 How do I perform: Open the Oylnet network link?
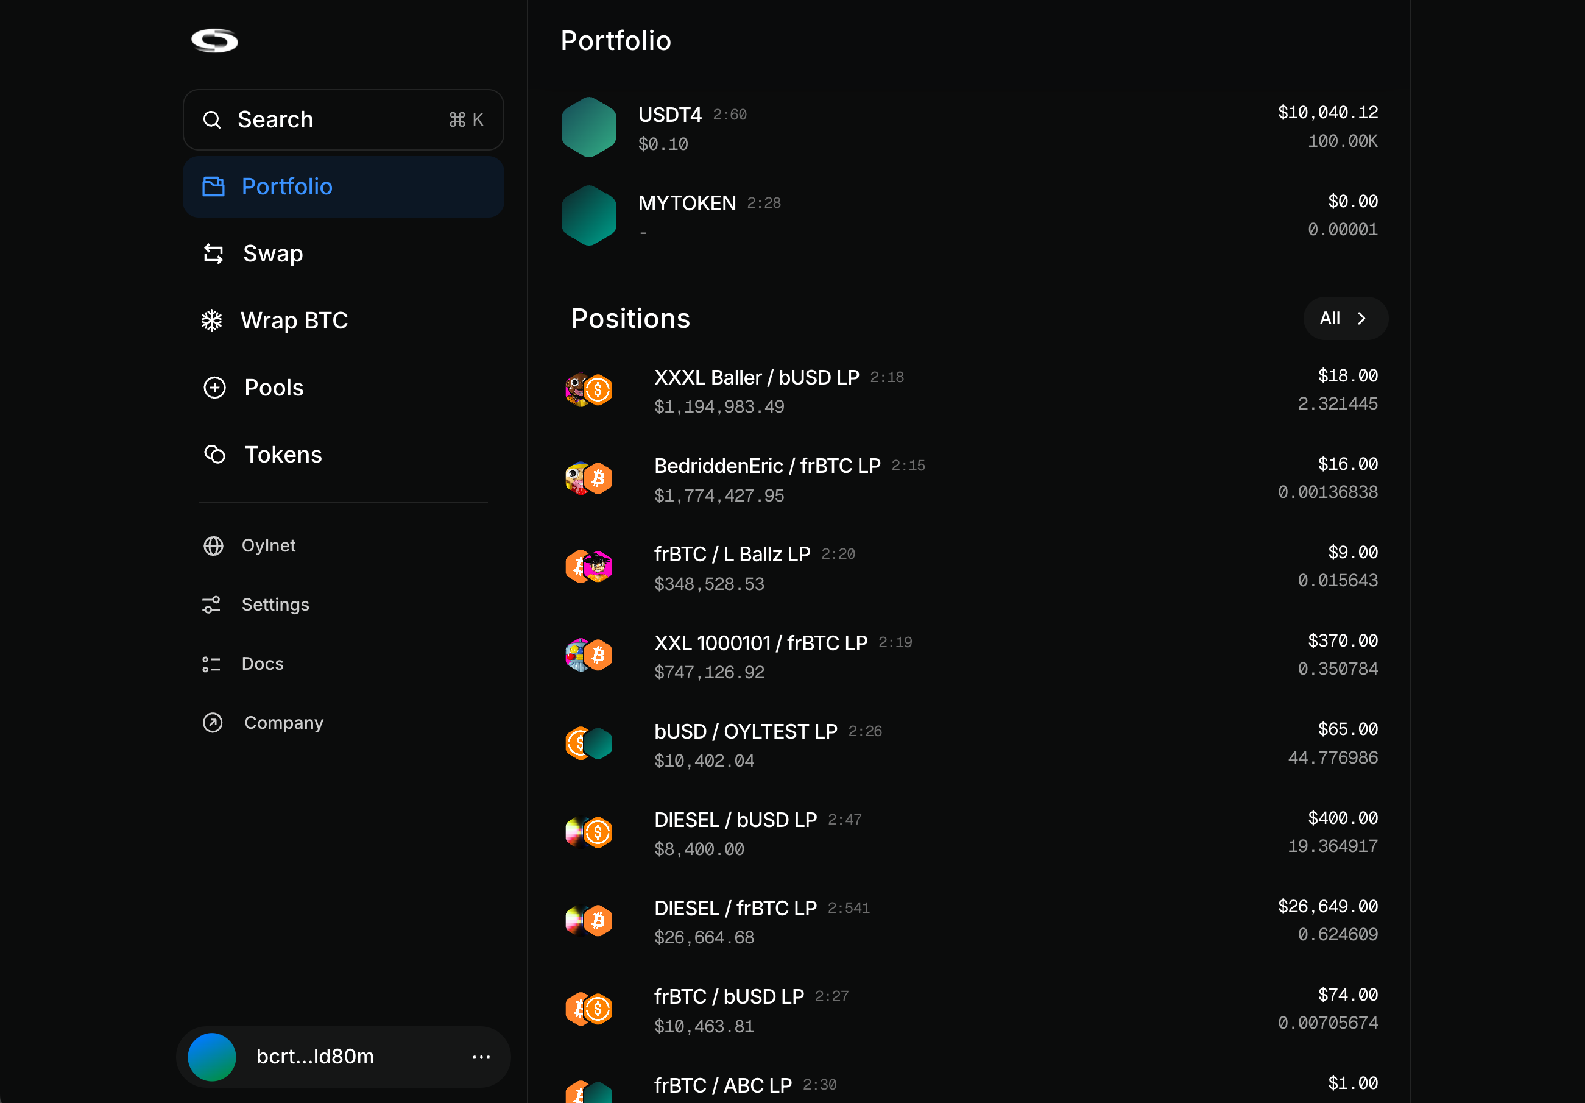pos(269,545)
